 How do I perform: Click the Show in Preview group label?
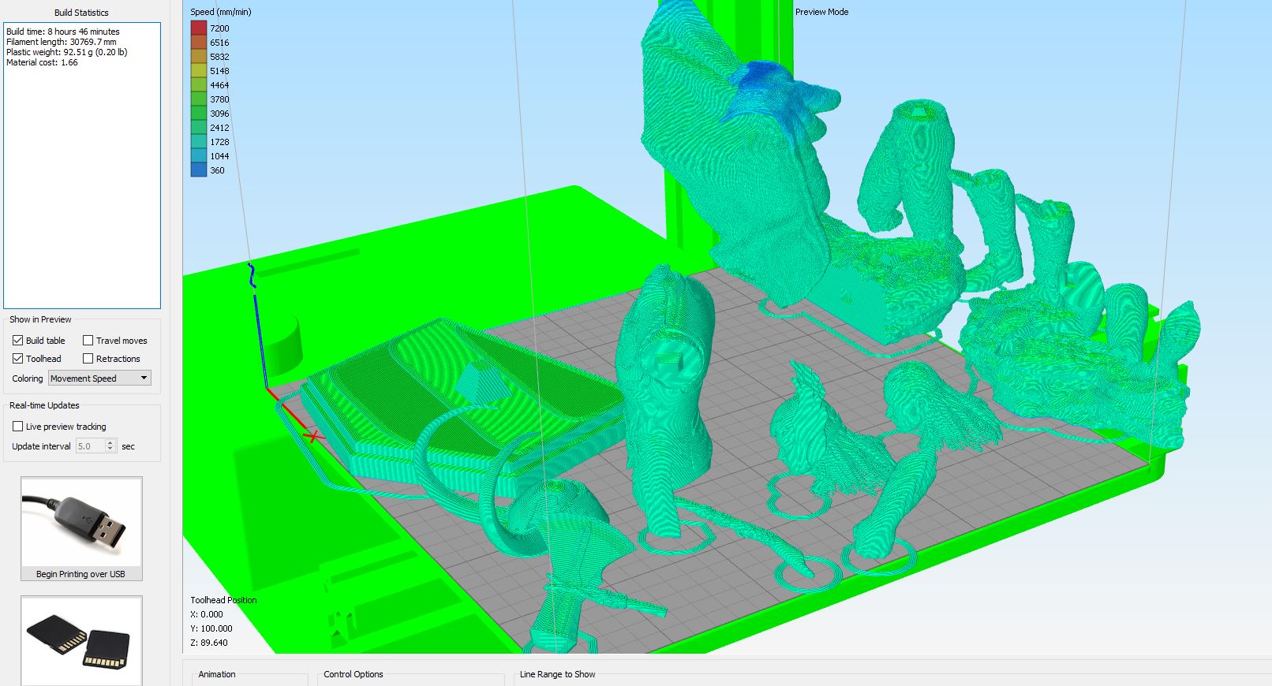click(40, 319)
